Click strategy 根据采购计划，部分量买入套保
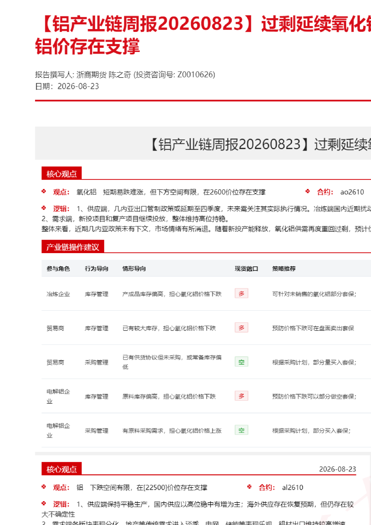 [x=314, y=362]
